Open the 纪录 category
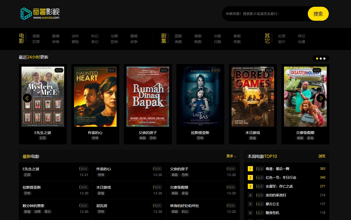 [x=282, y=36]
